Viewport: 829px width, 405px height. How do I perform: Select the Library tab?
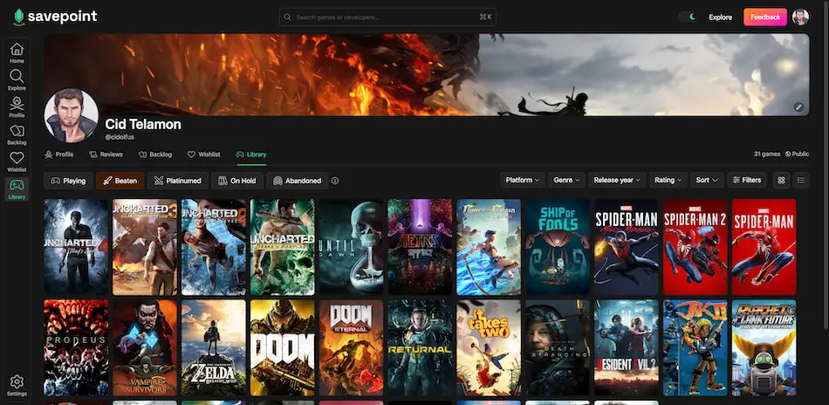point(251,154)
